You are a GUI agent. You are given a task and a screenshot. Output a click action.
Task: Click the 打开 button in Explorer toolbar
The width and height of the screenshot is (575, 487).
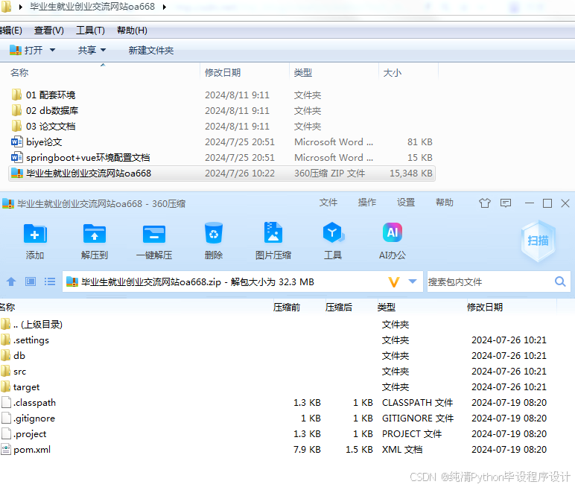point(26,50)
